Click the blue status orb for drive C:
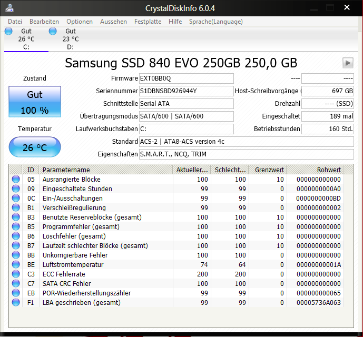Viewport: 363px width, 337px height. click(8, 31)
